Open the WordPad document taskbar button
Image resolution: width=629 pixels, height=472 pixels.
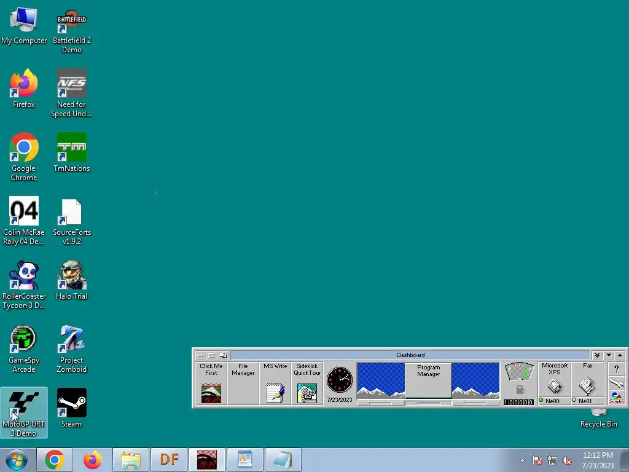245,460
